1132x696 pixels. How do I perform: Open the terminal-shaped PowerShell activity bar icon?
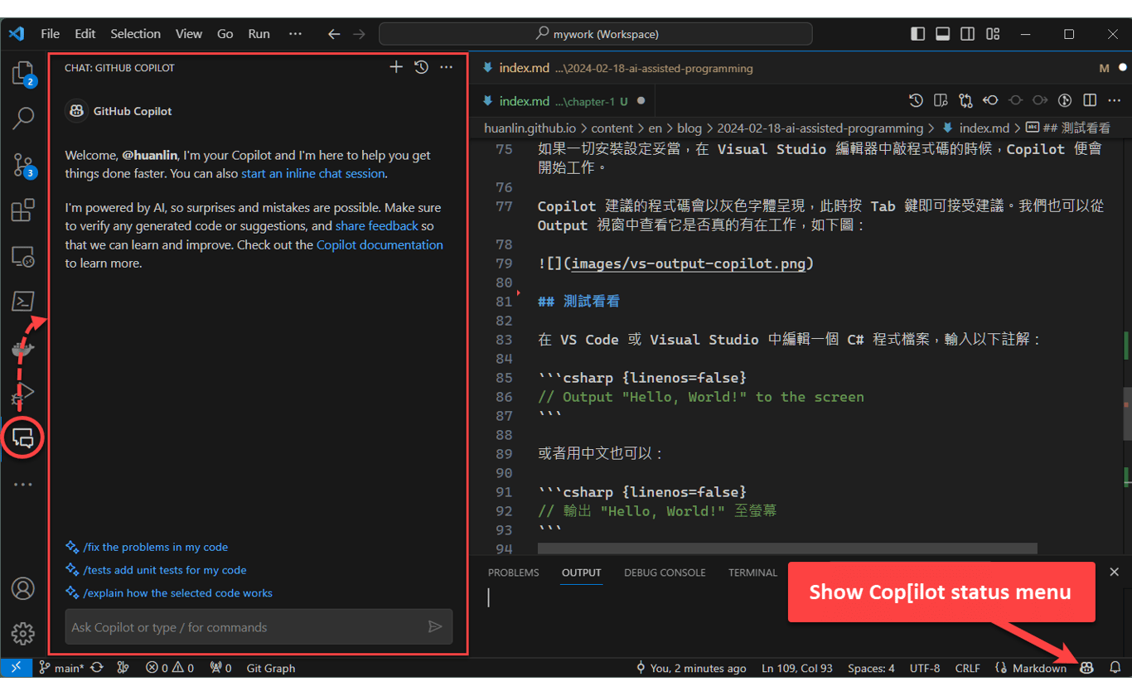pyautogui.click(x=23, y=301)
